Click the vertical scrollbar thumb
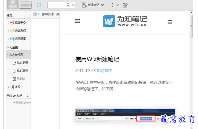Viewport: 198px width, 129px height. pyautogui.click(x=191, y=26)
